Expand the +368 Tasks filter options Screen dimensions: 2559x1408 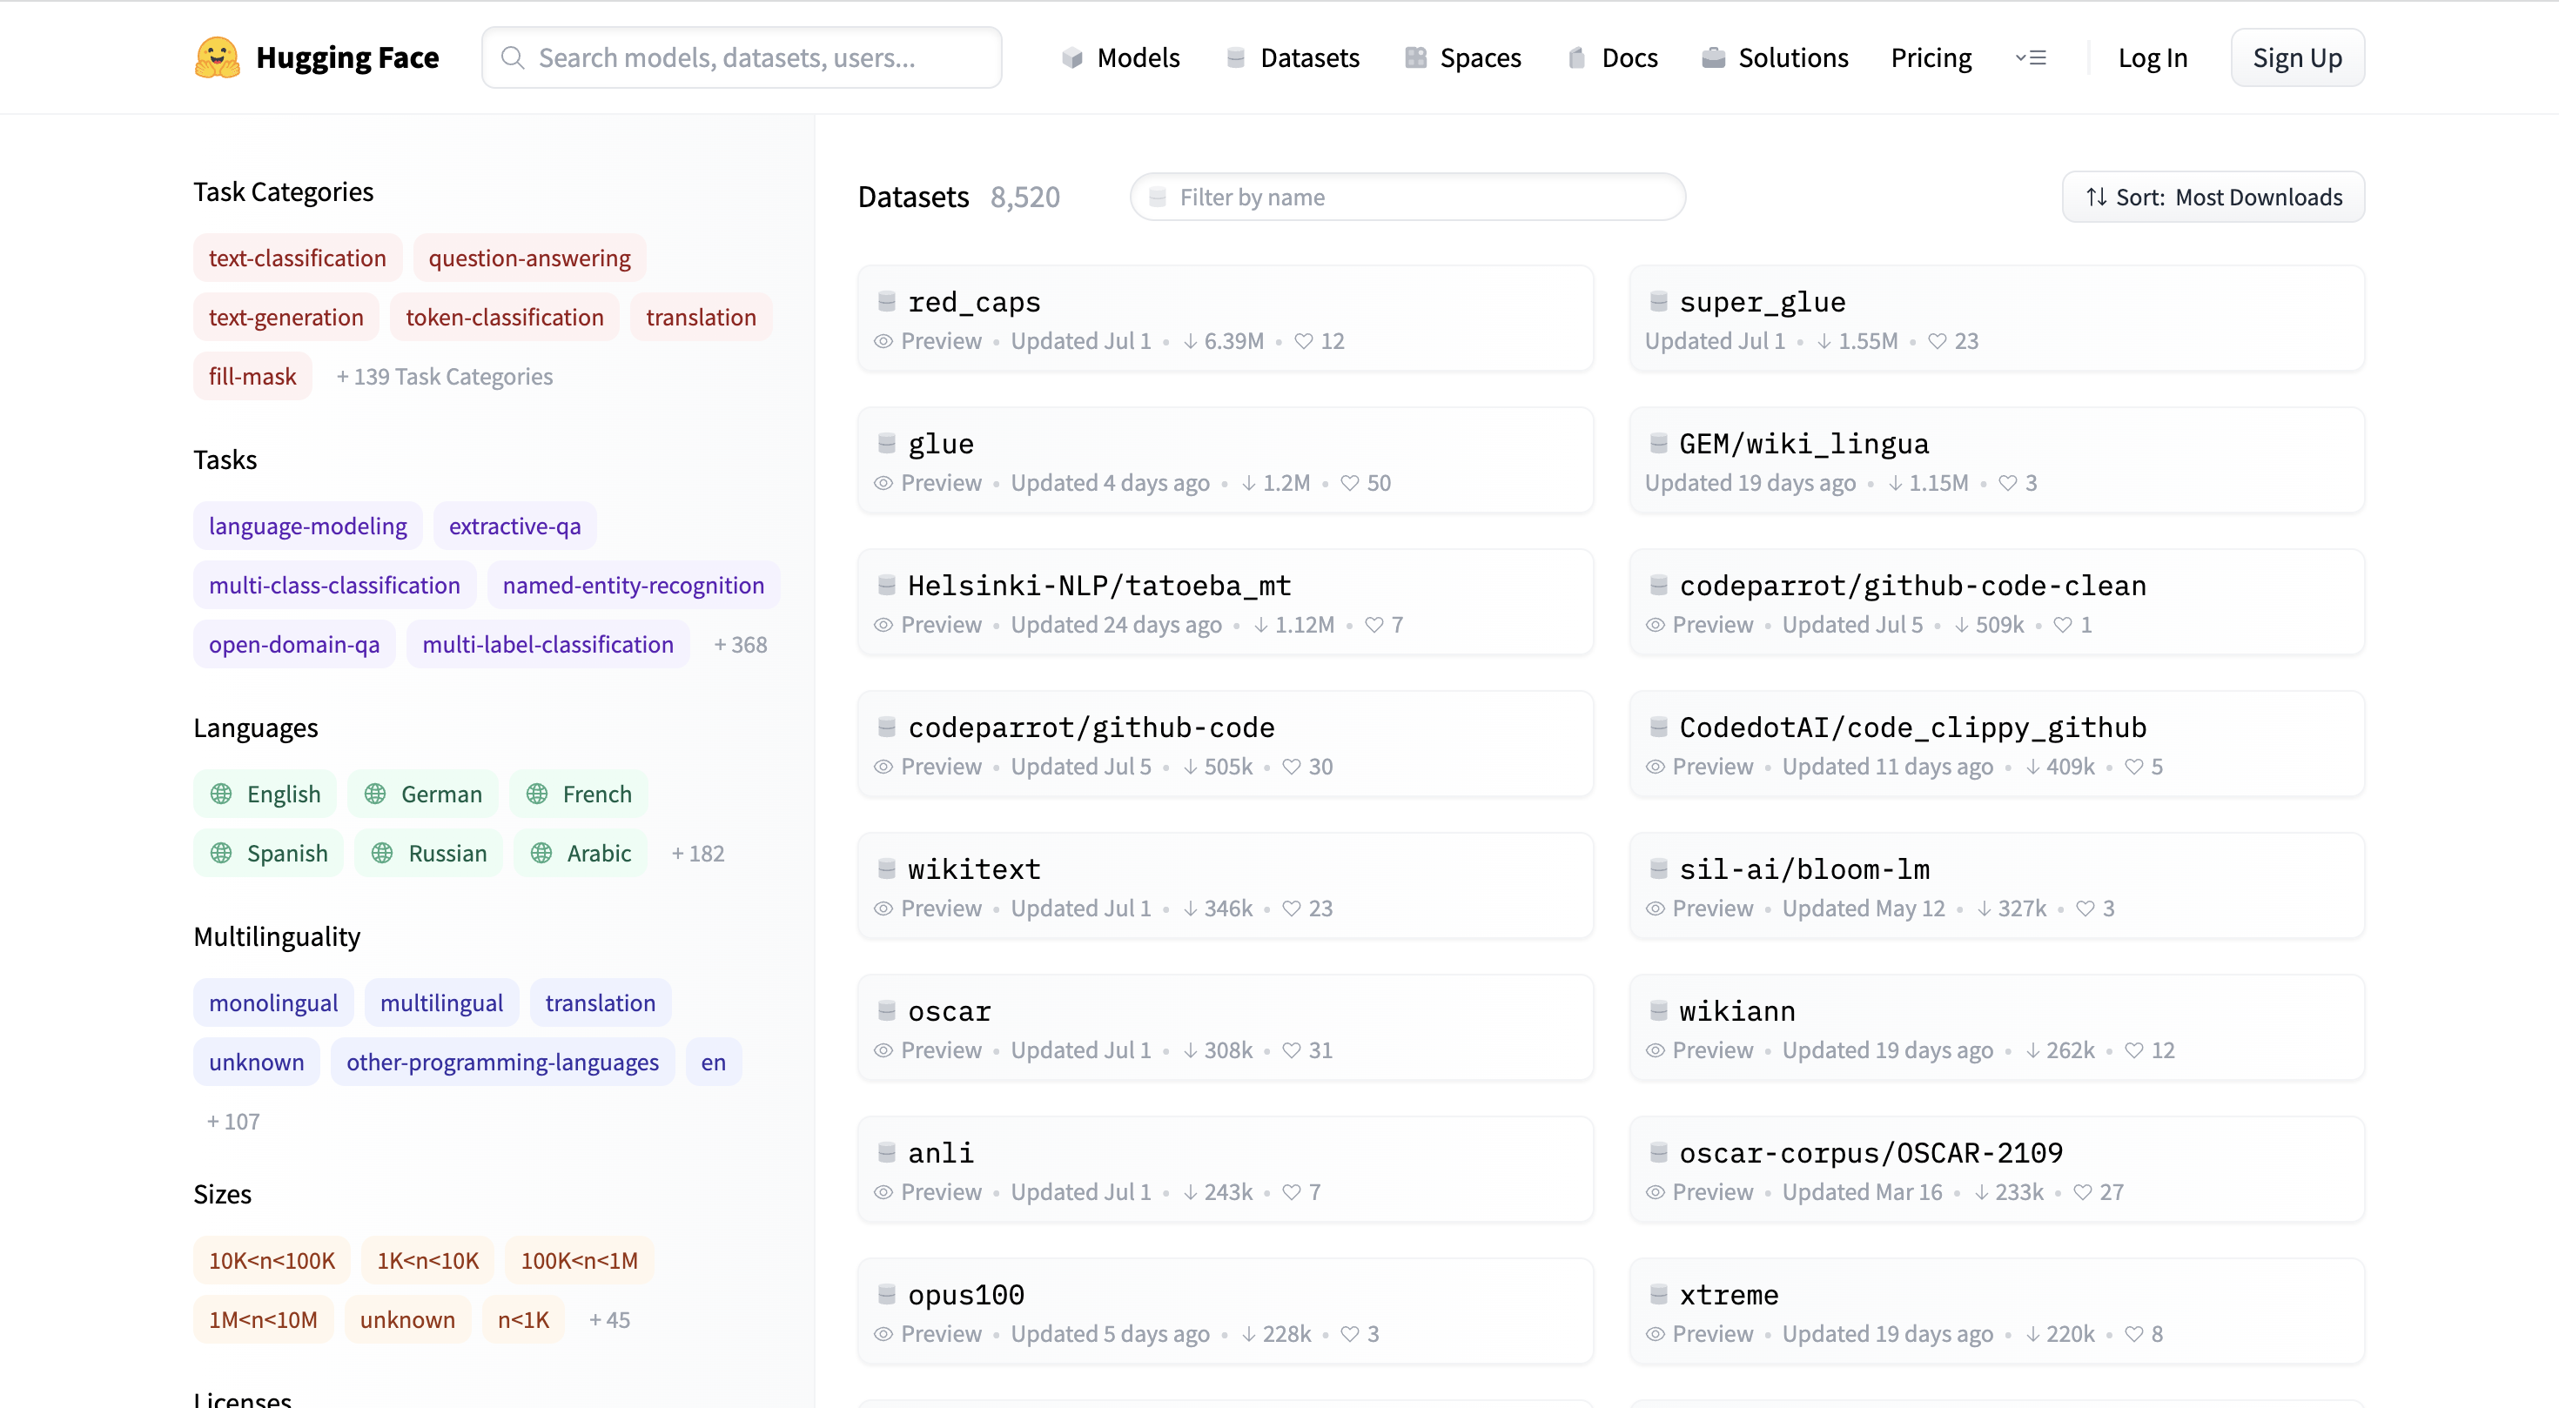click(x=741, y=643)
